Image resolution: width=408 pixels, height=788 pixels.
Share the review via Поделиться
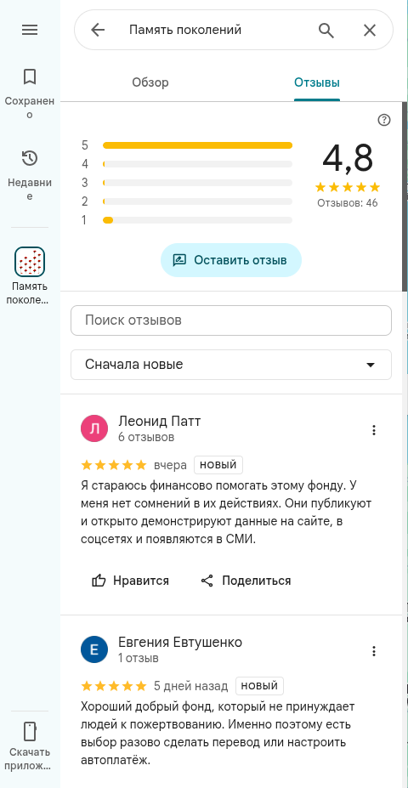246,581
